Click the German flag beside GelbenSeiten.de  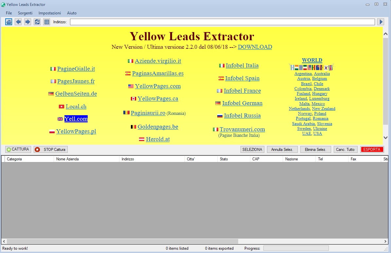(x=51, y=94)
